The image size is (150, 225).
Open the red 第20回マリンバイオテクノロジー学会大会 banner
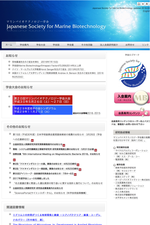[x=42, y=100]
